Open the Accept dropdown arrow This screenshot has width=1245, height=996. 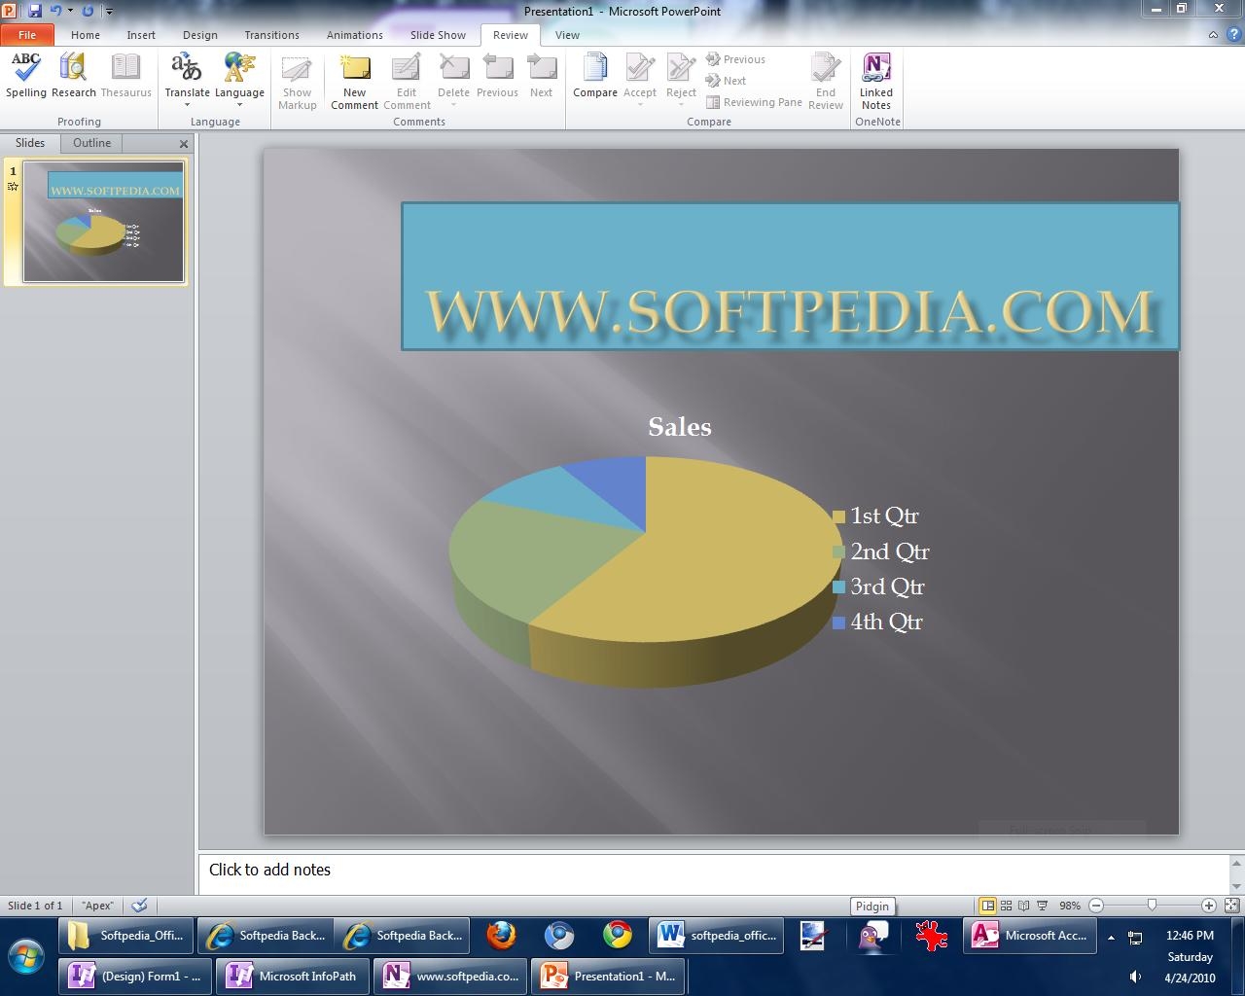pyautogui.click(x=640, y=105)
